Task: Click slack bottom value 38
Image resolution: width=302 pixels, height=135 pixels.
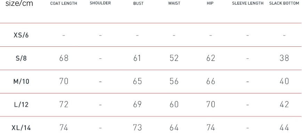Action: coord(284,58)
